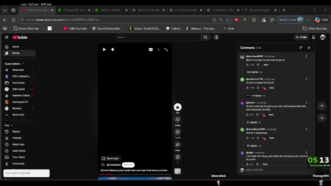
Task: Save music from this Short
Action: point(110,158)
